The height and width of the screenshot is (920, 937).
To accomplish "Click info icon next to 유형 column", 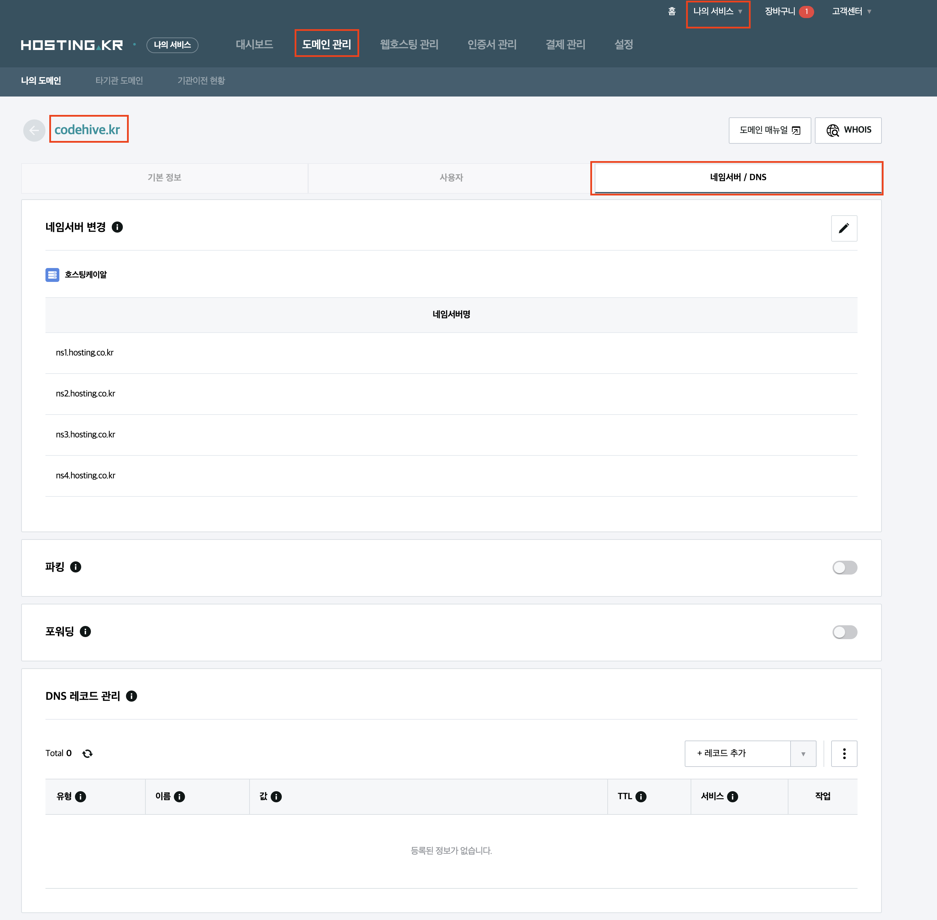I will click(x=81, y=796).
